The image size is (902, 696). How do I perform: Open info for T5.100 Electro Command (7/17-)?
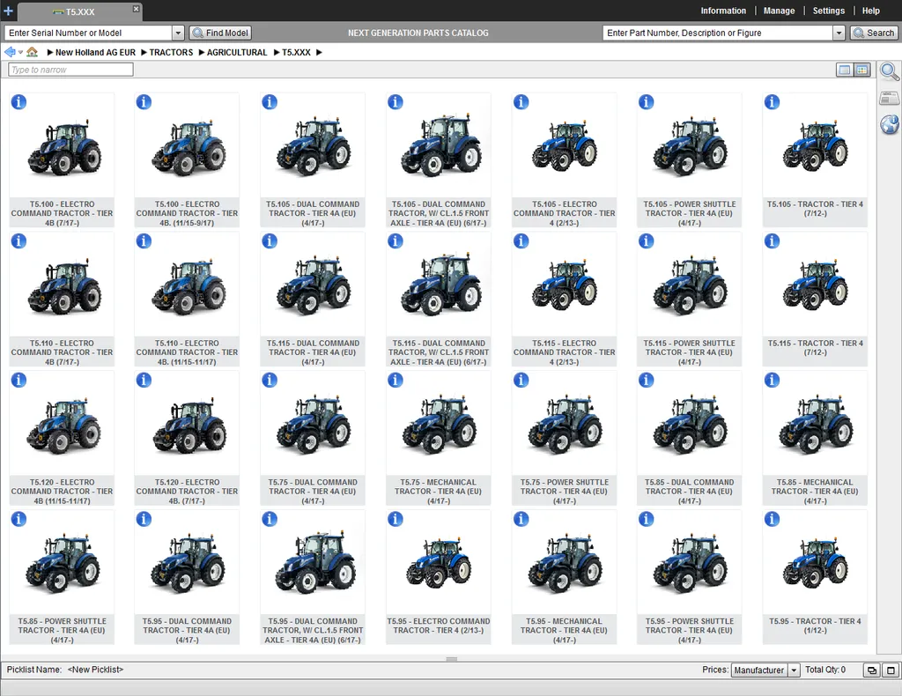(18, 102)
